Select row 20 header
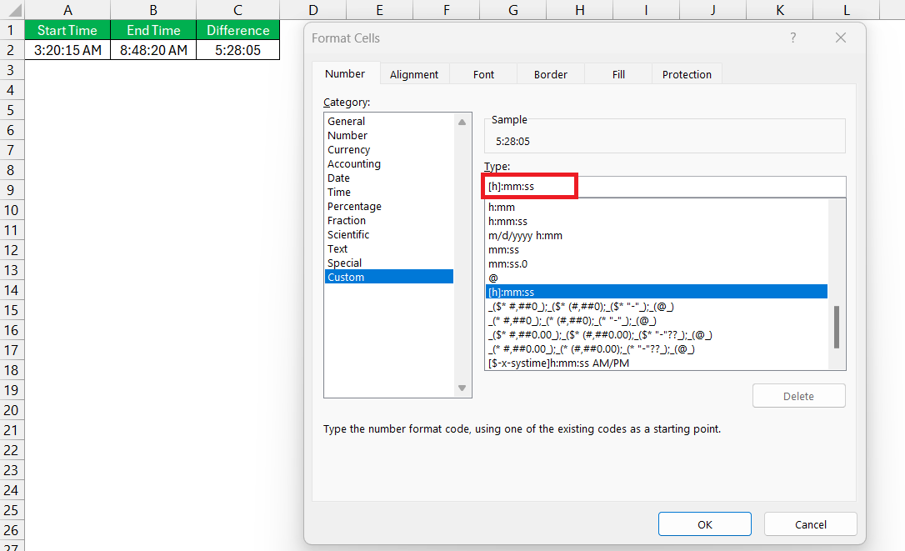 (11, 410)
